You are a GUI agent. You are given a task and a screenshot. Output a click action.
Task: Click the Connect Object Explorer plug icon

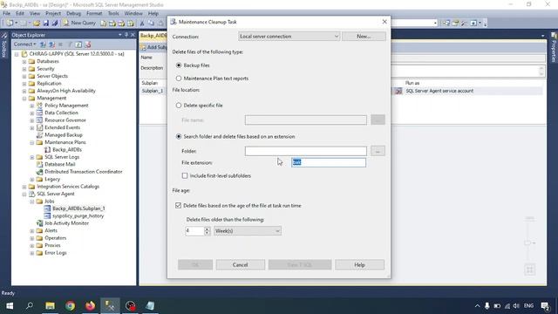point(43,44)
